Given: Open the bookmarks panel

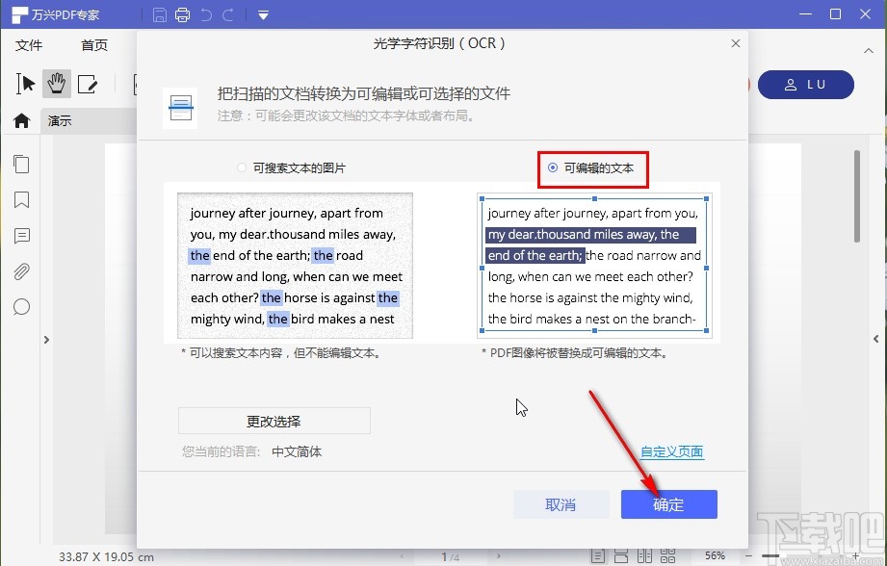Looking at the screenshot, I should coord(21,199).
